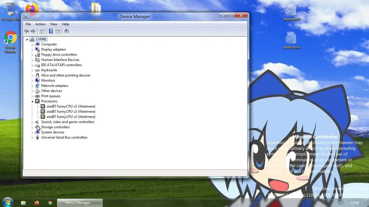Image resolution: width=369 pixels, height=207 pixels.
Task: Select Recycle Bin on the desktop
Action: click(11, 12)
